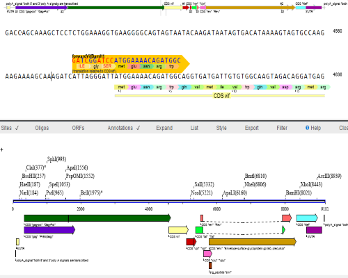The image size is (348, 278).
Task: Select the PstI(965) restriction site label
Action: [55, 193]
